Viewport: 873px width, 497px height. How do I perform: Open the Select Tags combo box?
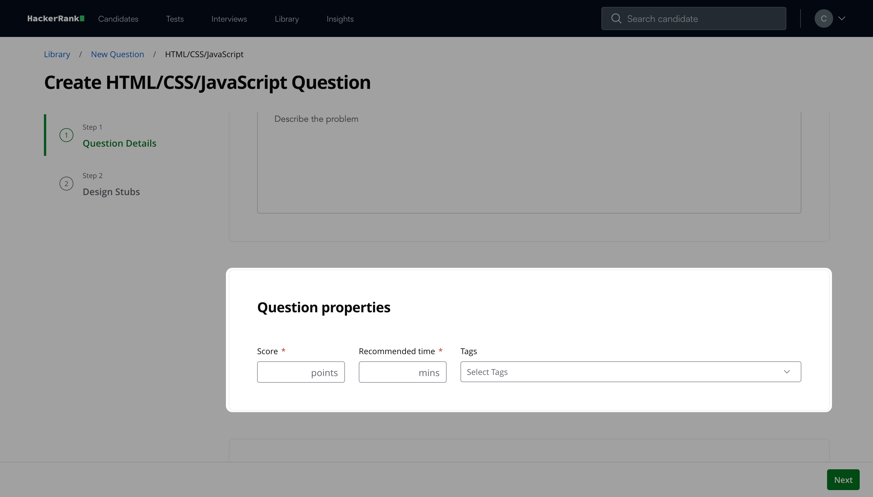pos(622,372)
